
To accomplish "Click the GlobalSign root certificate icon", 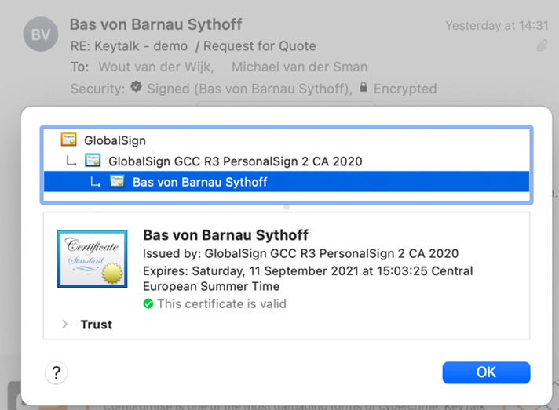I will 68,140.
